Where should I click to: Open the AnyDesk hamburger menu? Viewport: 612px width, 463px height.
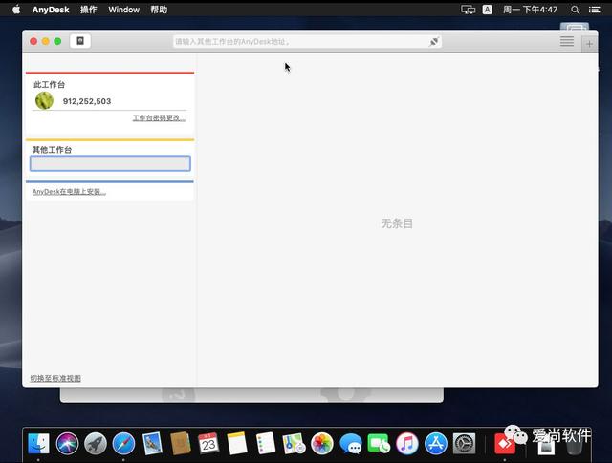coord(567,41)
